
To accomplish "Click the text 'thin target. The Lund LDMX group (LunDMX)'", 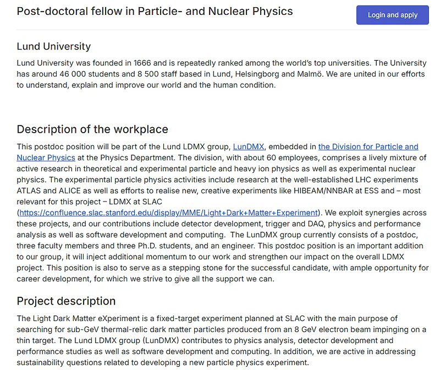I will [98, 340].
